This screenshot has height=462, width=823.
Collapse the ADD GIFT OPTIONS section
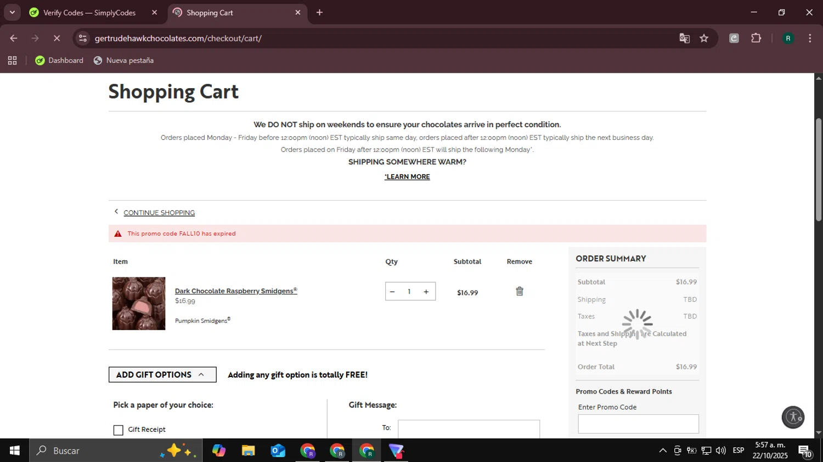pyautogui.click(x=162, y=375)
